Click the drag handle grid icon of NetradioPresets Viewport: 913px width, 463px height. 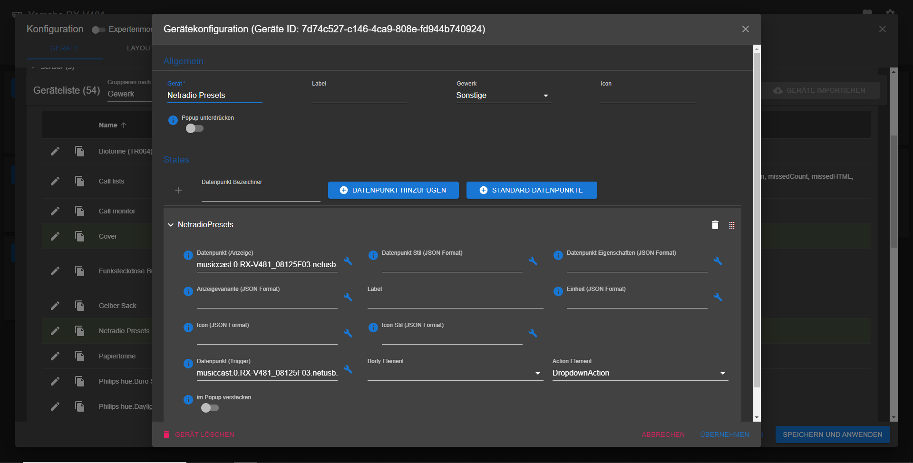click(x=732, y=225)
